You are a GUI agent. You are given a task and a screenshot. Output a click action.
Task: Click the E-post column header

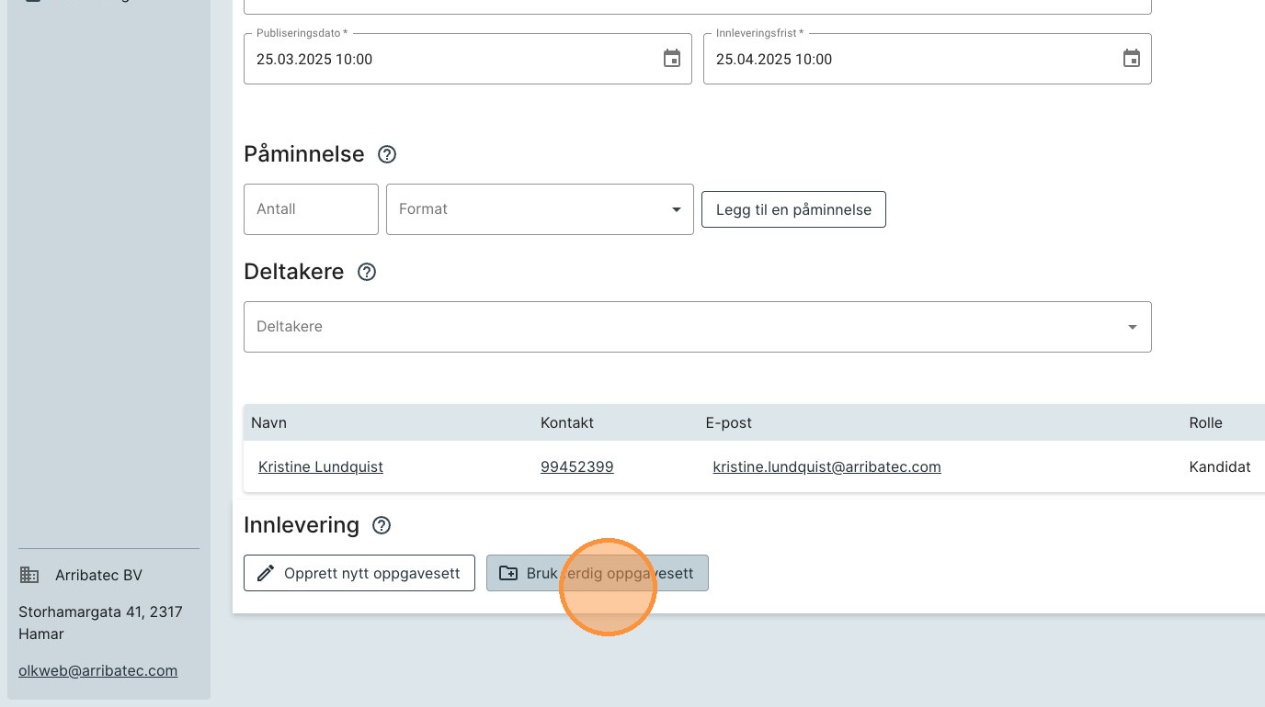[728, 422]
